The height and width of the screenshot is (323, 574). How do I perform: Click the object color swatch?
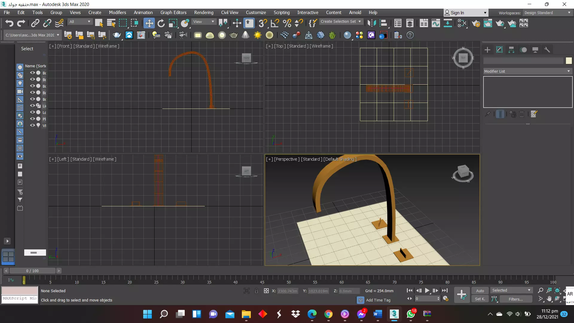569,61
